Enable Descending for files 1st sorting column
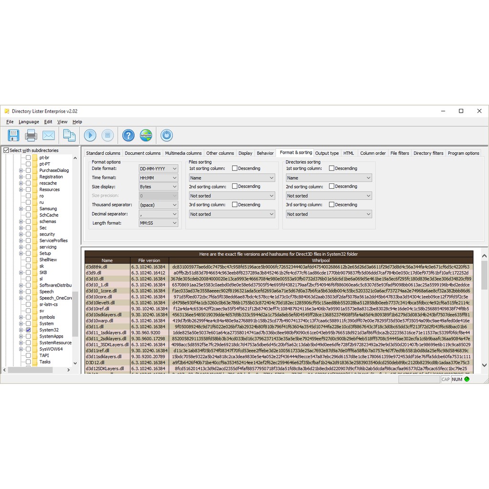This screenshot has width=489, height=489. [235, 168]
